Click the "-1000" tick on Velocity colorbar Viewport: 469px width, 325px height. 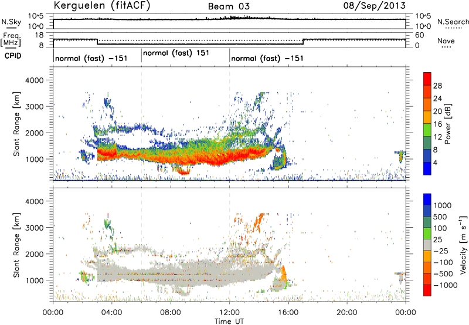(446, 285)
